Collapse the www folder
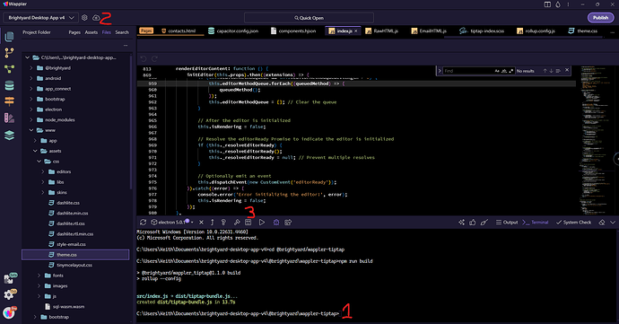619x324 pixels. (31, 130)
